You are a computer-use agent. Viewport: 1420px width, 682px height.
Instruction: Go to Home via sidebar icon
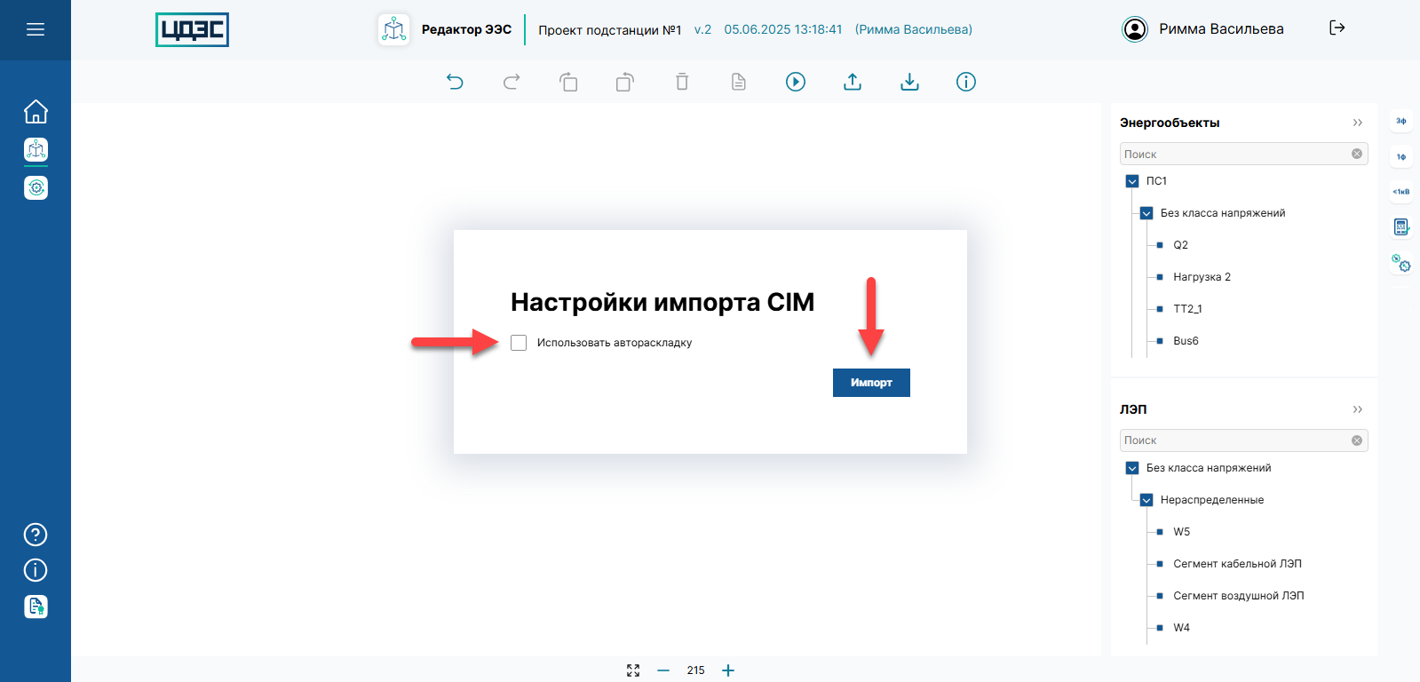click(x=36, y=112)
